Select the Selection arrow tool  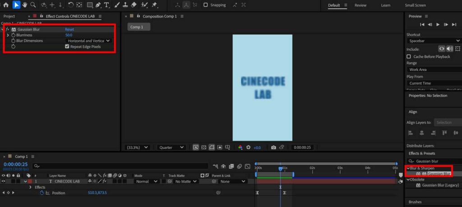pyautogui.click(x=16, y=5)
